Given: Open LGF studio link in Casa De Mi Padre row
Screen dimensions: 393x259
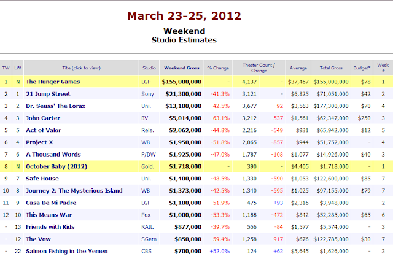Looking at the screenshot, I should tap(146, 203).
